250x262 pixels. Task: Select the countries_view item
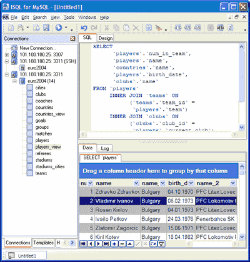pyautogui.click(x=50, y=114)
